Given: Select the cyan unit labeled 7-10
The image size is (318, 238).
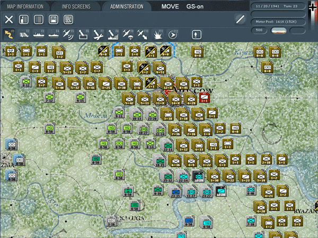Looking at the screenshot, I should [251, 221].
